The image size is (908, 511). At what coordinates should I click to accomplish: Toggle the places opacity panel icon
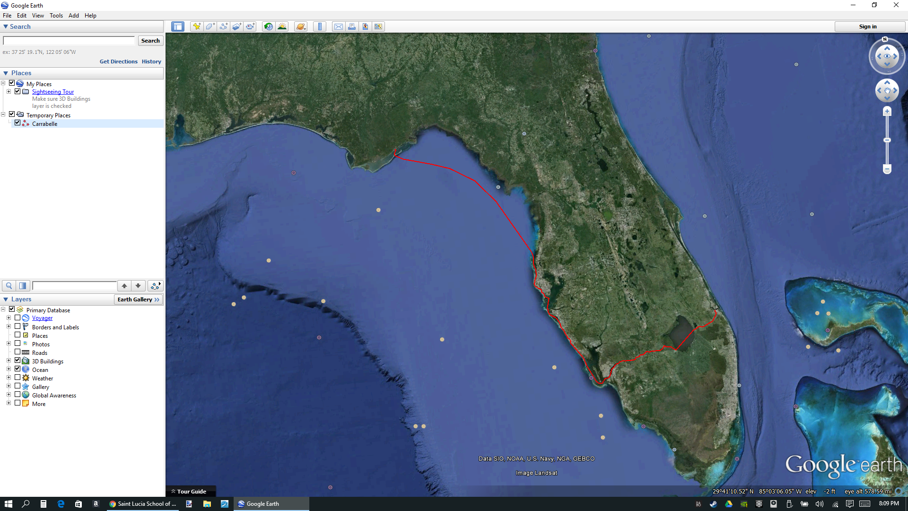(x=23, y=286)
